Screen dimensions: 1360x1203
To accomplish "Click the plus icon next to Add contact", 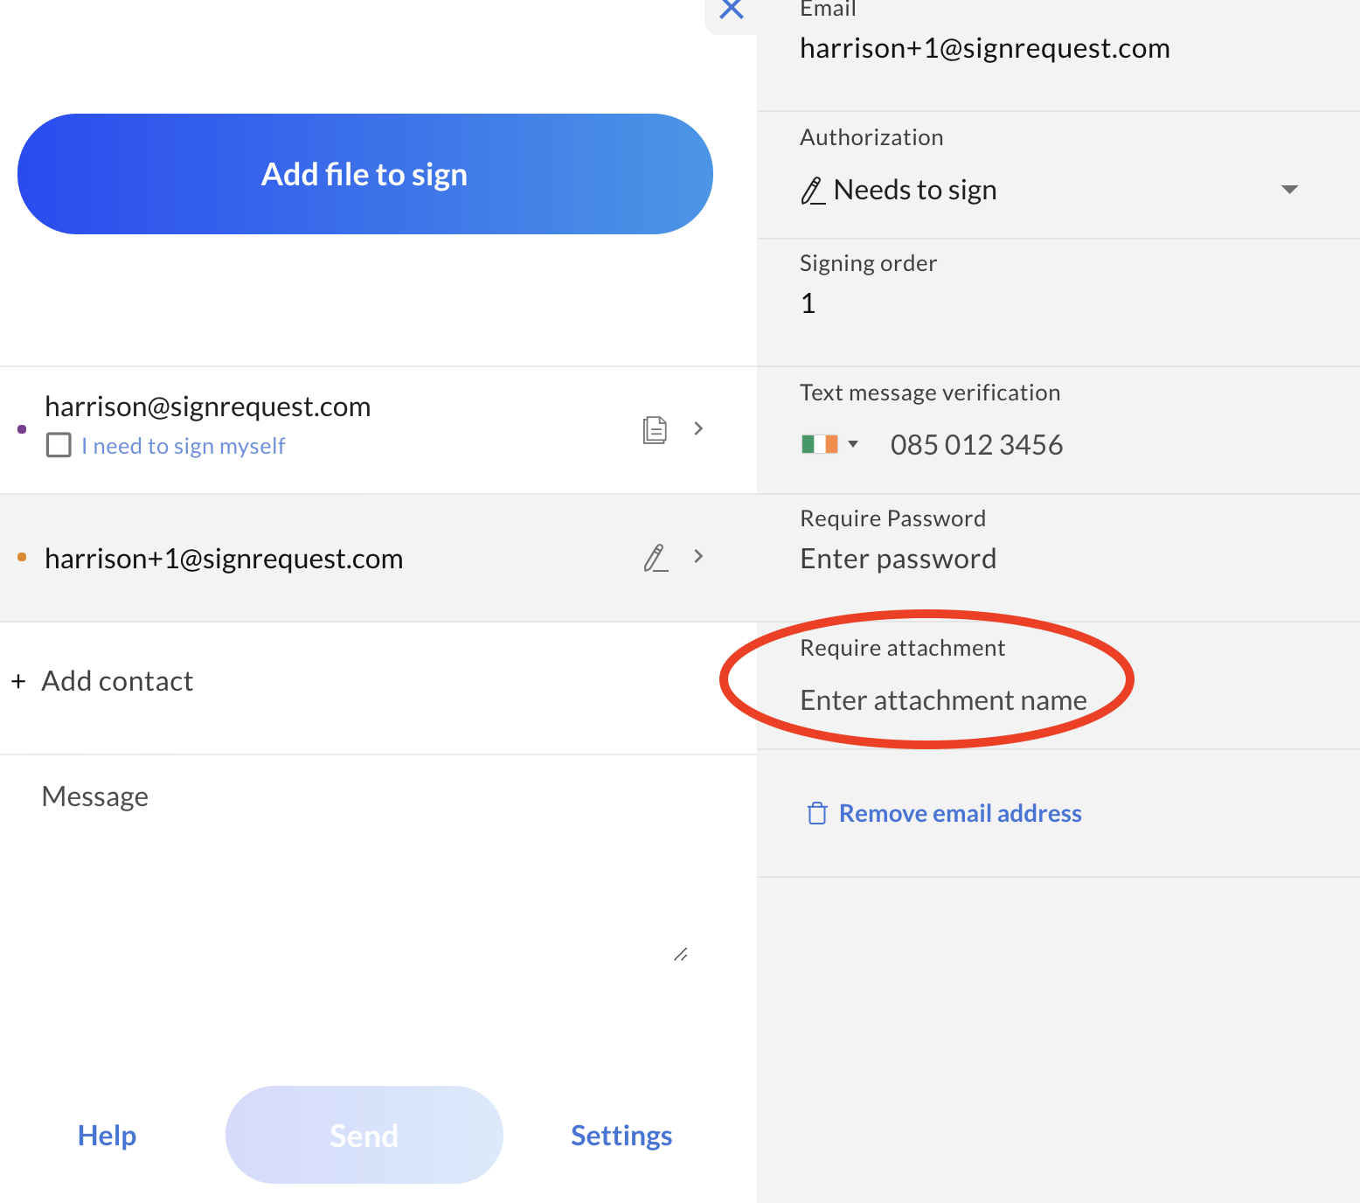I will tap(18, 681).
